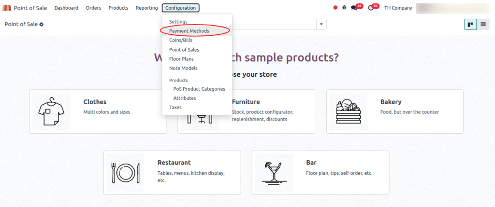
Task: Open the Reporting menu
Action: pyautogui.click(x=147, y=8)
